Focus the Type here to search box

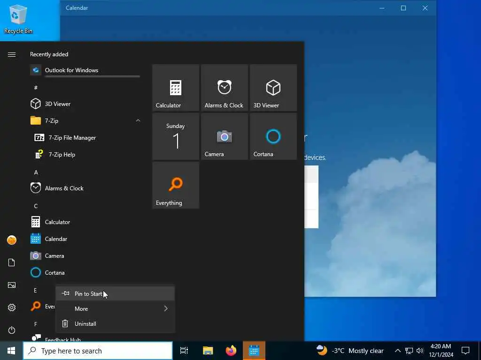98,351
